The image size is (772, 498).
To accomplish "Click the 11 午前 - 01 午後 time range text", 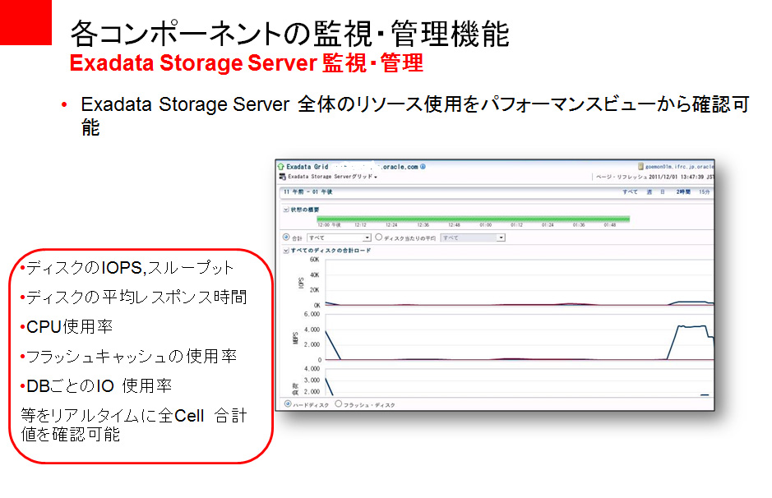I will click(x=308, y=192).
